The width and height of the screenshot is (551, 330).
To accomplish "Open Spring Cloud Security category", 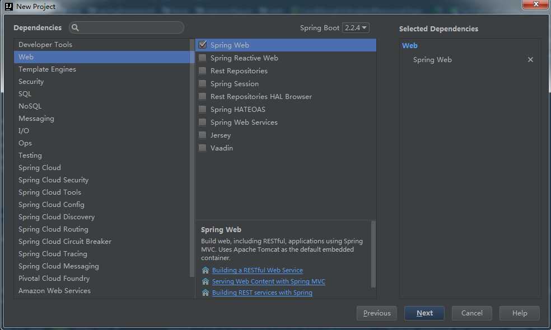I will tap(102, 180).
